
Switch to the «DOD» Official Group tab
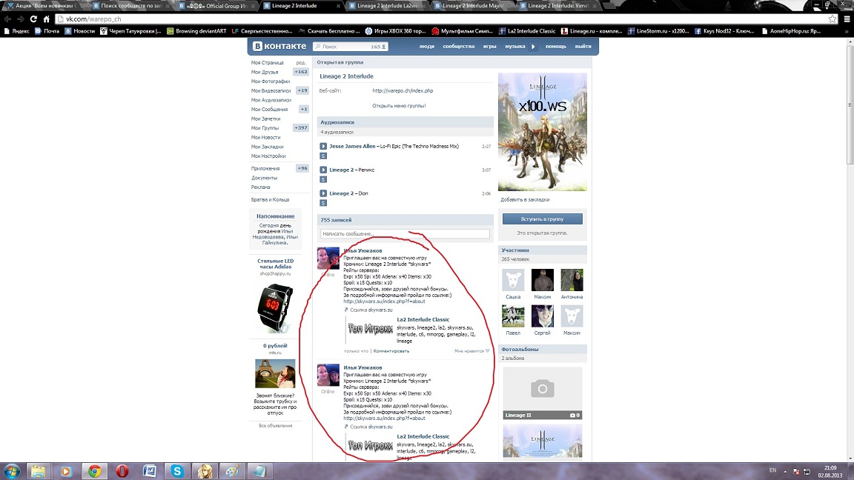[216, 6]
